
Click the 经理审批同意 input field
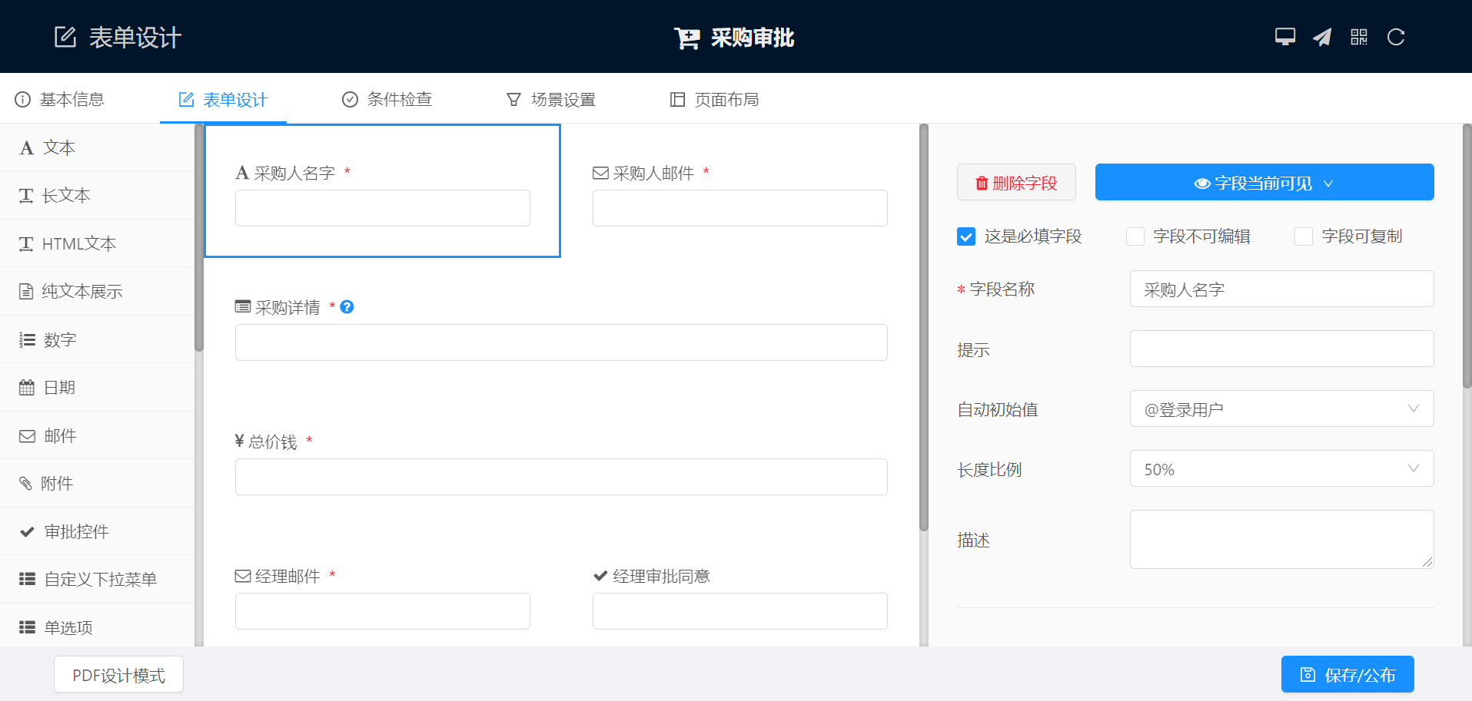pyautogui.click(x=740, y=611)
